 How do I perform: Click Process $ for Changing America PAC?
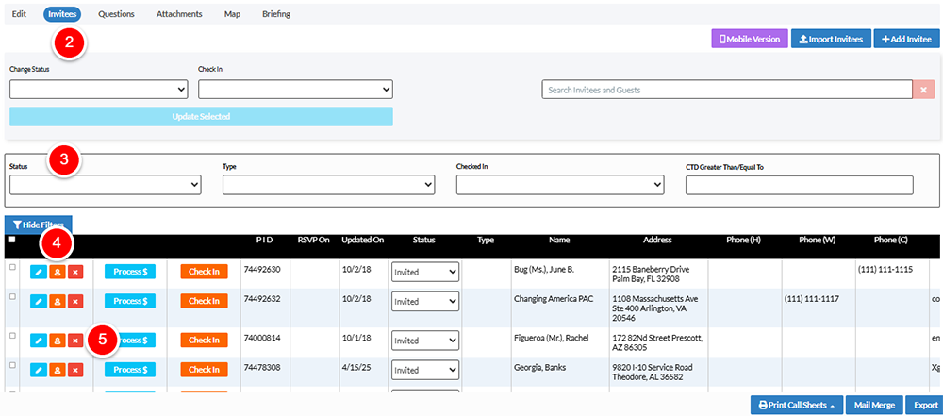(130, 301)
